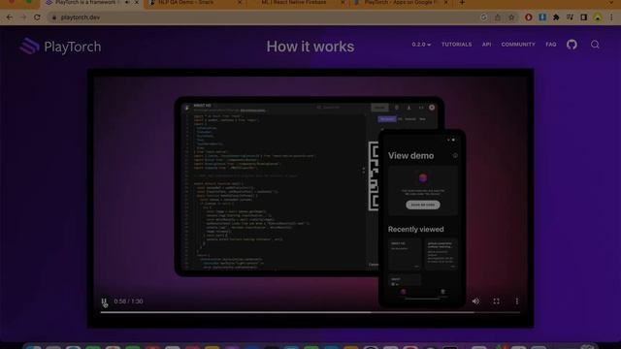Seek along the video progress bar

pos(310,312)
